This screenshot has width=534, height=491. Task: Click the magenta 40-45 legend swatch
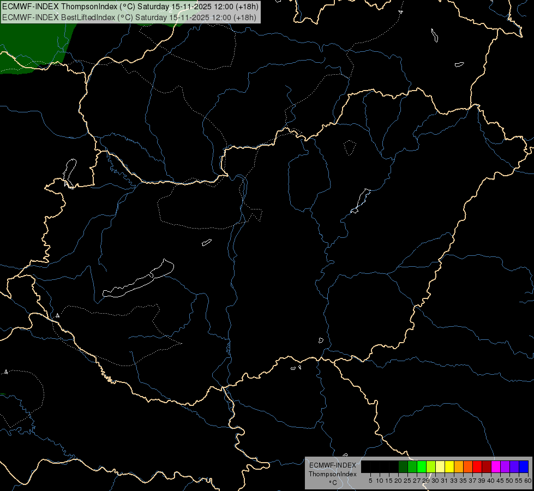pyautogui.click(x=496, y=466)
